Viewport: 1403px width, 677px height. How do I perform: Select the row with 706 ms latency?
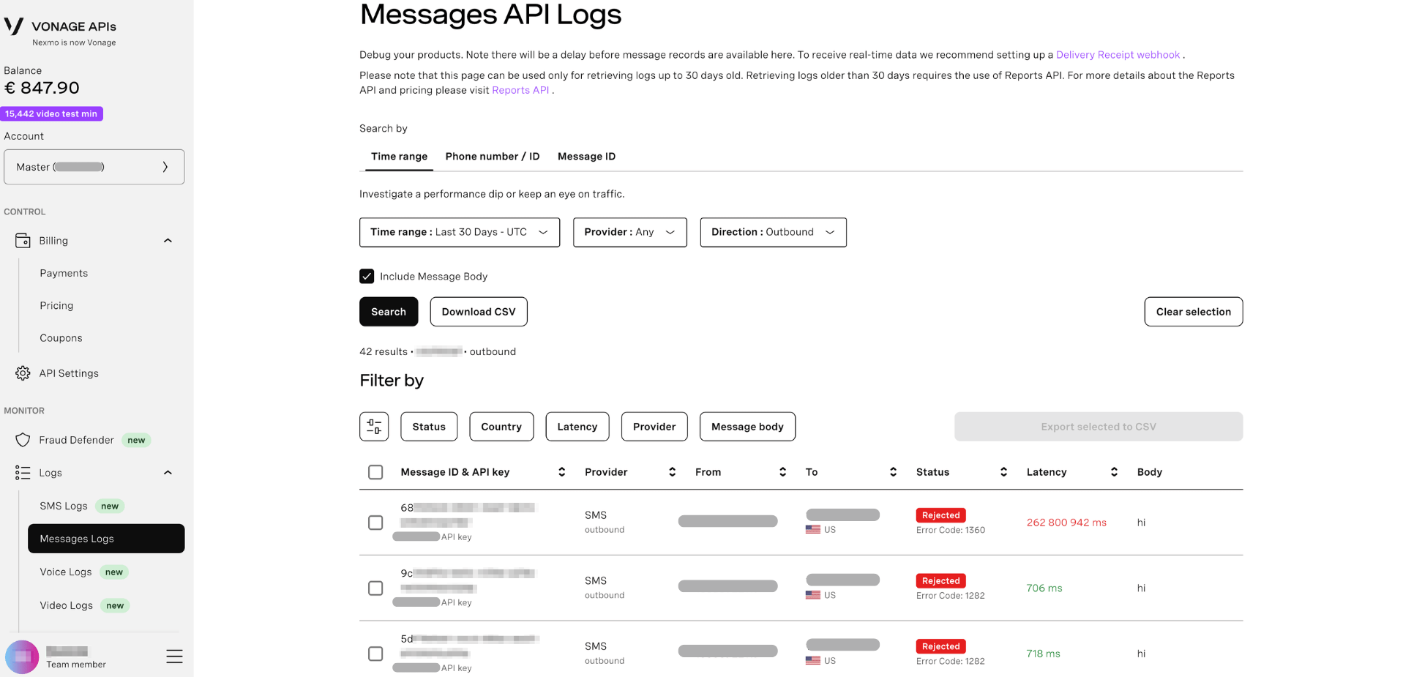tap(375, 588)
